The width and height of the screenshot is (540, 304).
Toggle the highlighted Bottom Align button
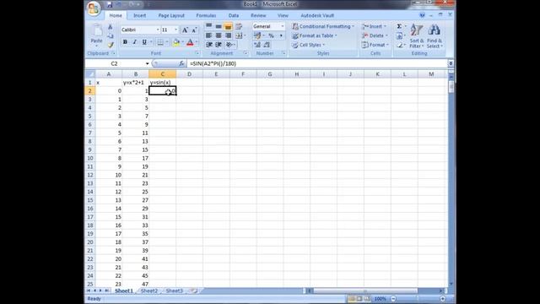click(x=228, y=26)
